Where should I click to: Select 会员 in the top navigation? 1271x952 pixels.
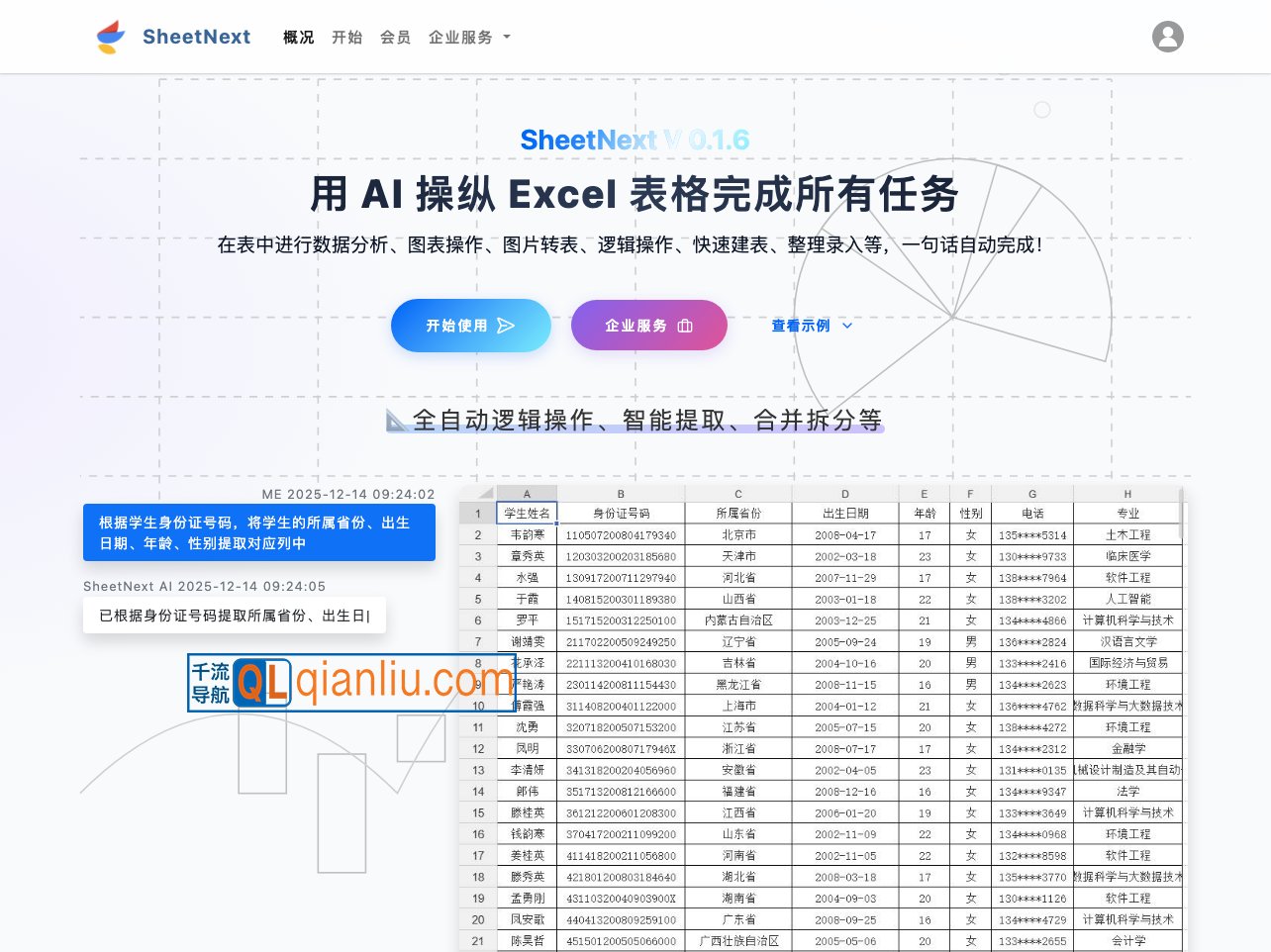click(396, 37)
